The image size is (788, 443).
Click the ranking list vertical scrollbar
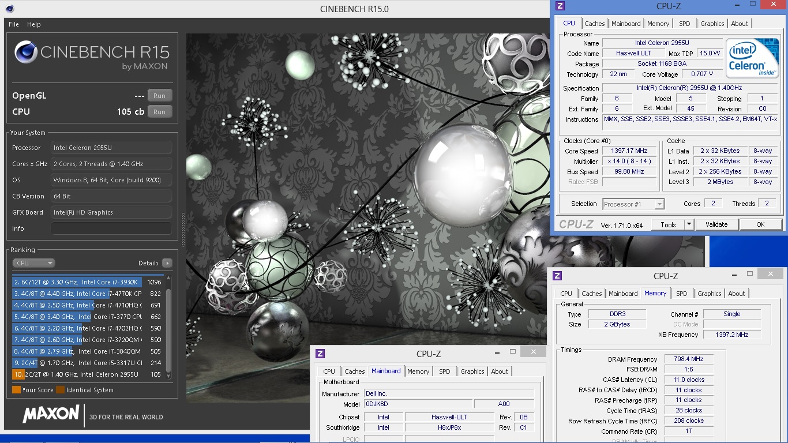[168, 326]
